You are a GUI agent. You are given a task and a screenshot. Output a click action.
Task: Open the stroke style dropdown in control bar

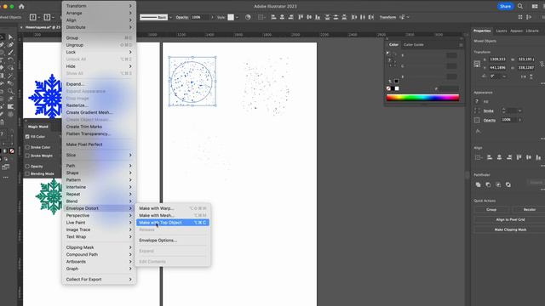tap(170, 17)
